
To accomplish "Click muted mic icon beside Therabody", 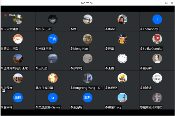I will click(x=141, y=29).
